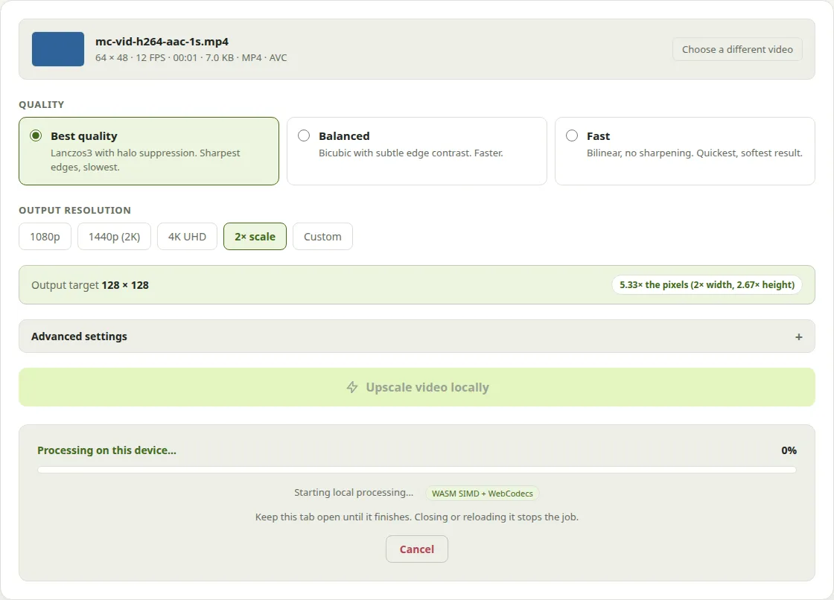The height and width of the screenshot is (600, 834).
Task: Click the 'Keep this tab open' notice
Action: click(416, 517)
